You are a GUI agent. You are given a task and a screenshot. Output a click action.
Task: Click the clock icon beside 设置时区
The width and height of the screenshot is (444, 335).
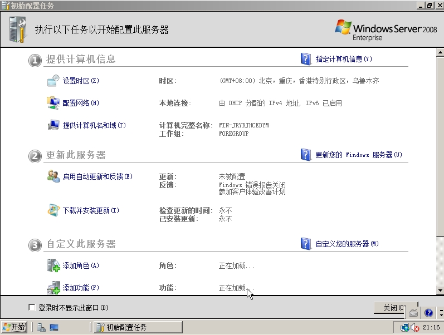point(53,81)
